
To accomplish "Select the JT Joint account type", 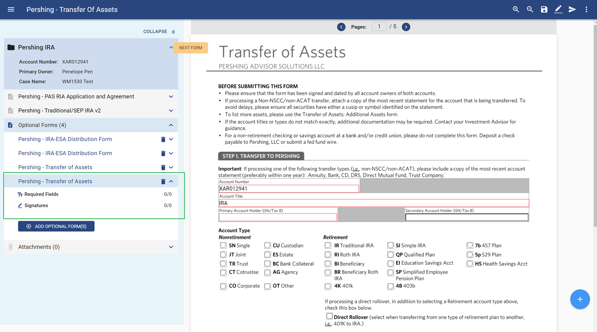I will click(223, 255).
